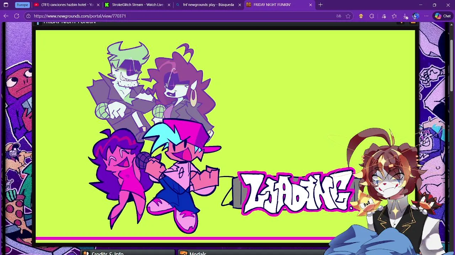Open the browser profile avatar

tap(416, 16)
